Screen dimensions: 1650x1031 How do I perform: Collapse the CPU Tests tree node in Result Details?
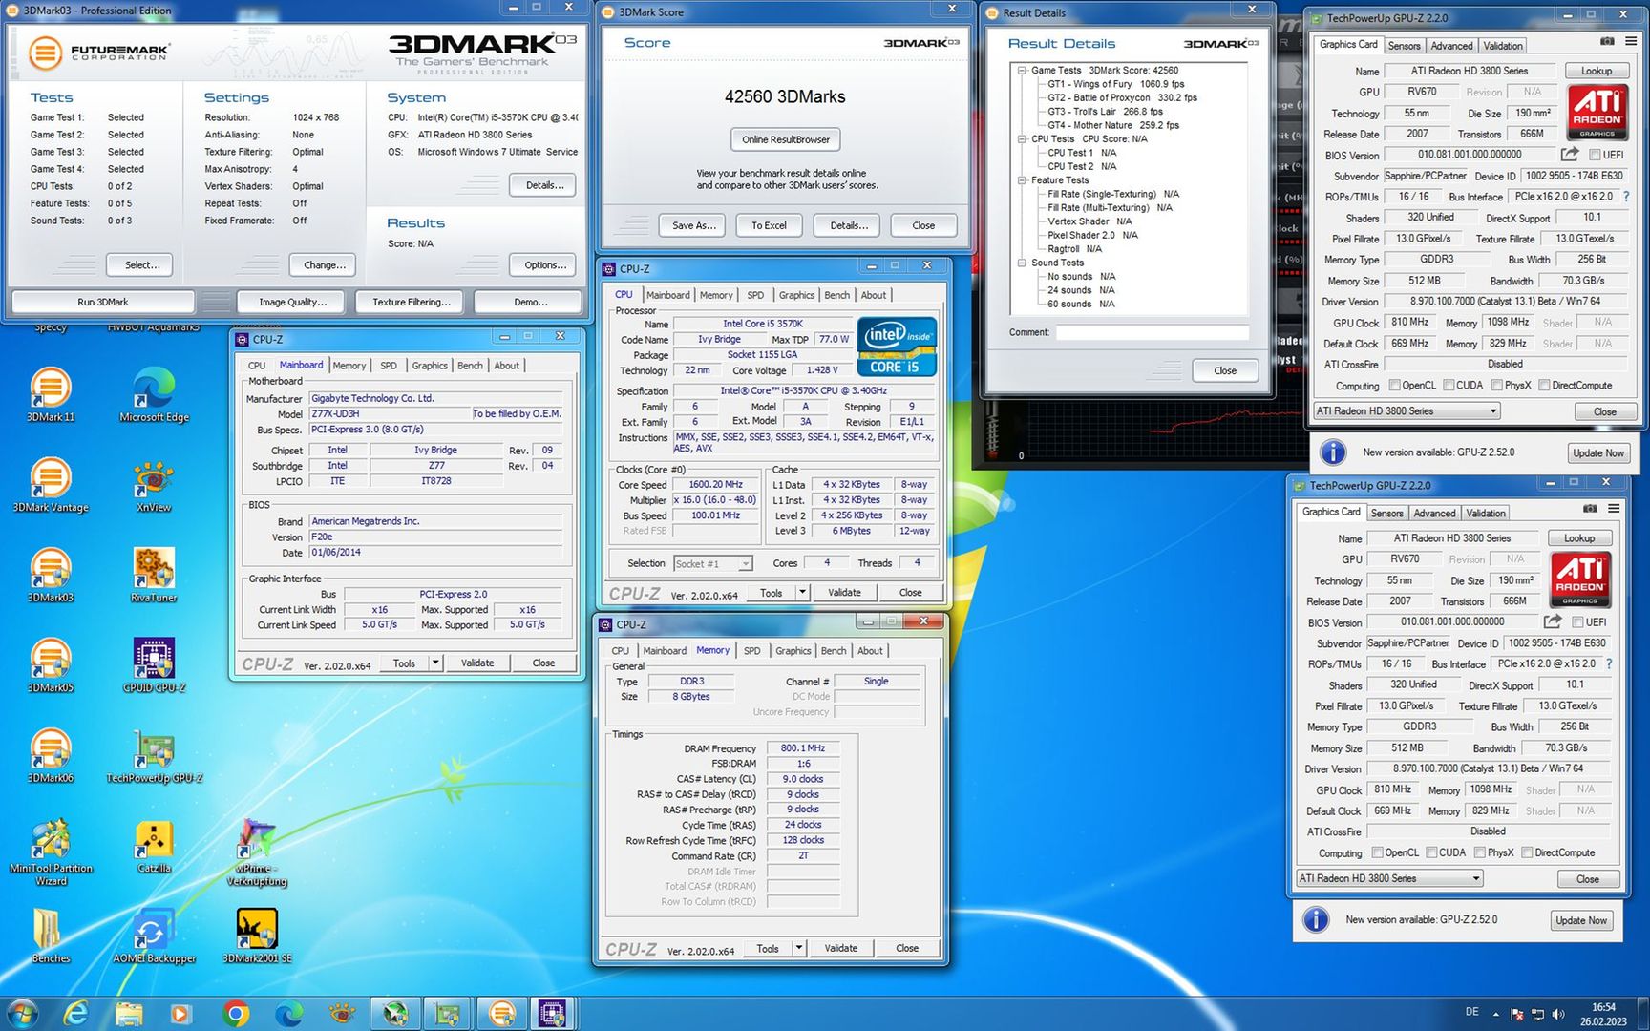1022,138
